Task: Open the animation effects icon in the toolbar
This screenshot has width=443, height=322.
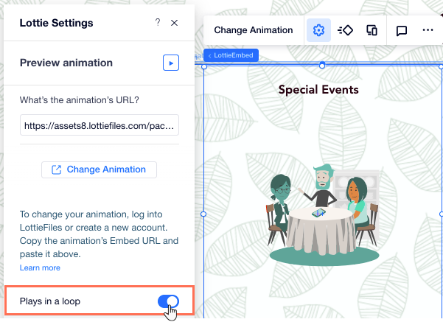Action: point(345,30)
